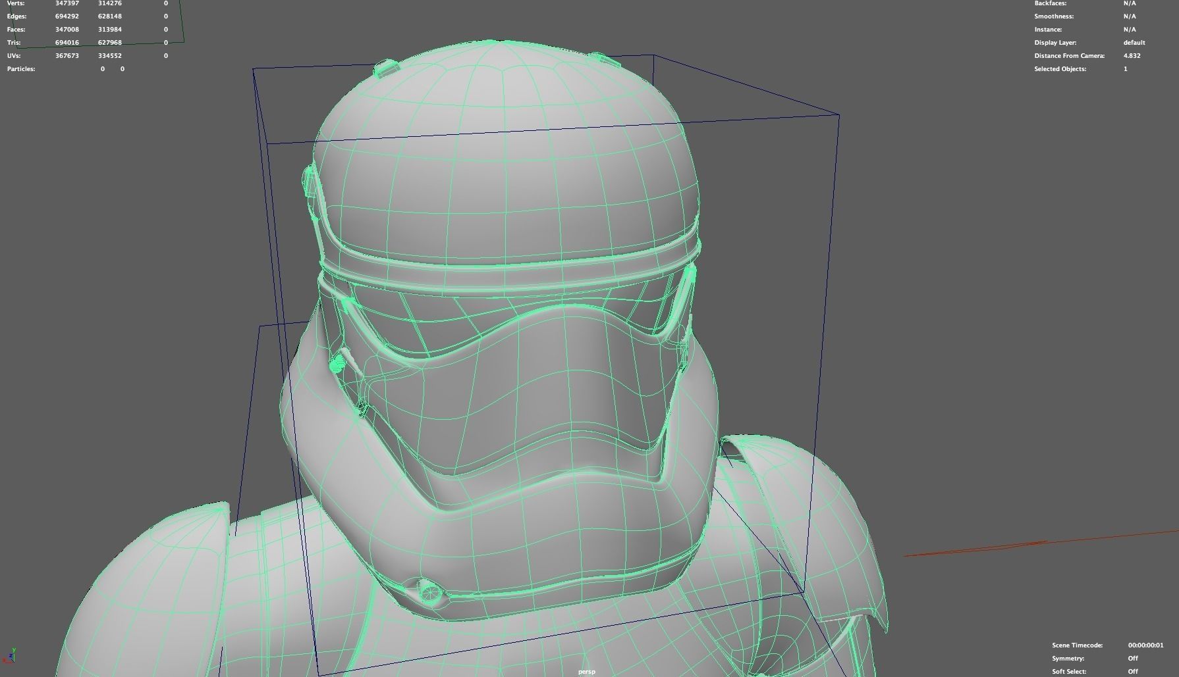
Task: Click the Scene Timecode label
Action: pos(1077,645)
